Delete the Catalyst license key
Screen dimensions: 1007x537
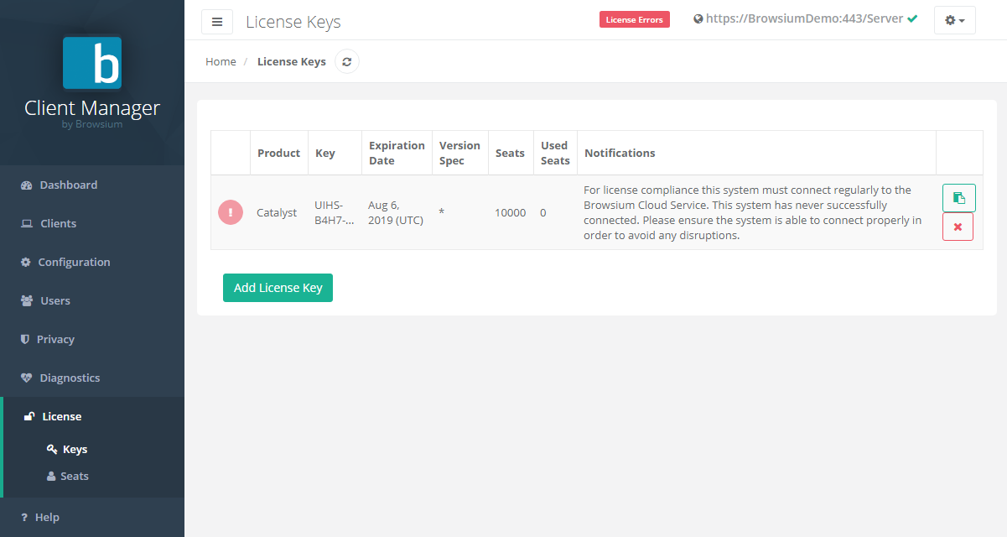958,227
